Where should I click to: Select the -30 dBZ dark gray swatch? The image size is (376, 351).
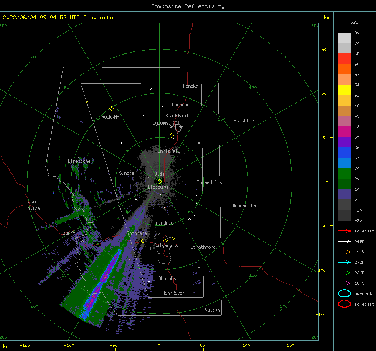344,215
